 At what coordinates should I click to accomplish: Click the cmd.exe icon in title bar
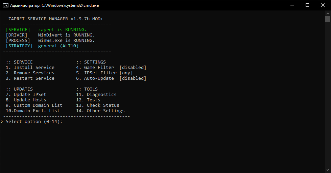5,5
